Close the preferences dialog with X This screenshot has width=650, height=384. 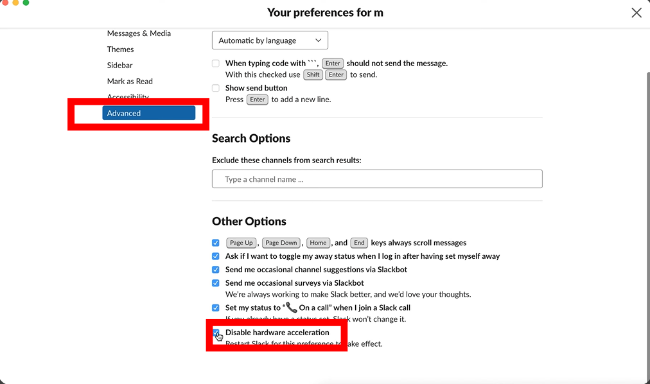coord(636,13)
